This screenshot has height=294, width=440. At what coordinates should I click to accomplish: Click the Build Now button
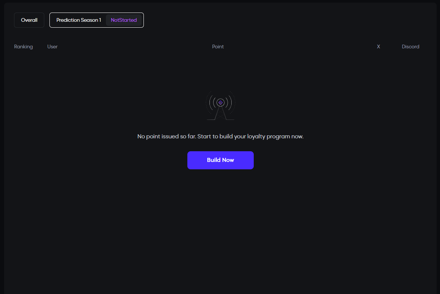[221, 160]
